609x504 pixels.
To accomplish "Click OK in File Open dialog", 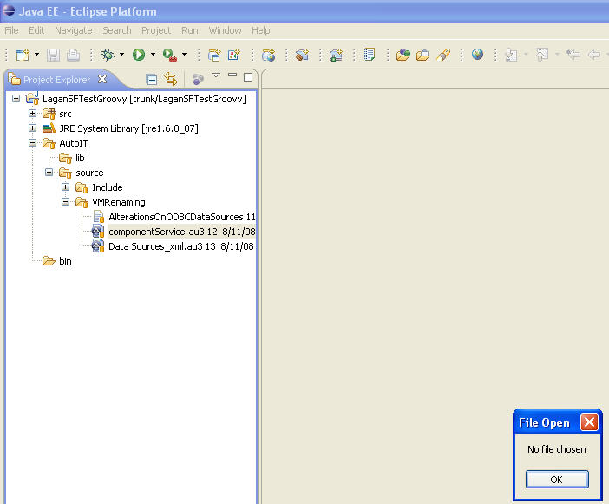I will (x=557, y=480).
